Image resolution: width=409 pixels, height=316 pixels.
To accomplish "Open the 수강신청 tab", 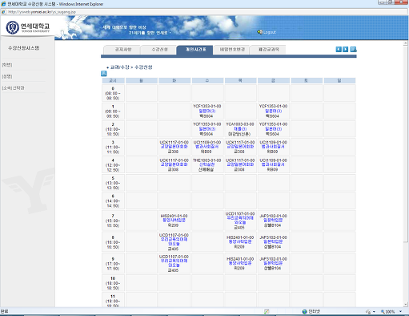I will (159, 50).
